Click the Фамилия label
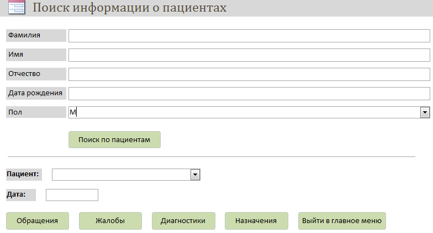 tap(24, 35)
